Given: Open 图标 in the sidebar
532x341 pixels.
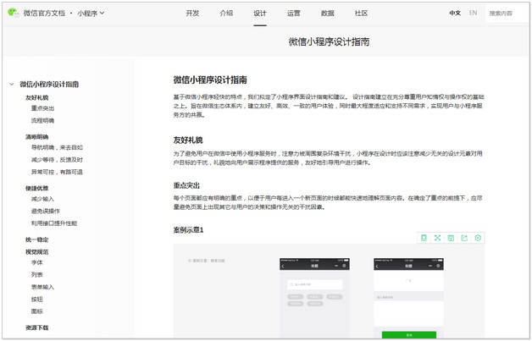Looking at the screenshot, I should (37, 311).
